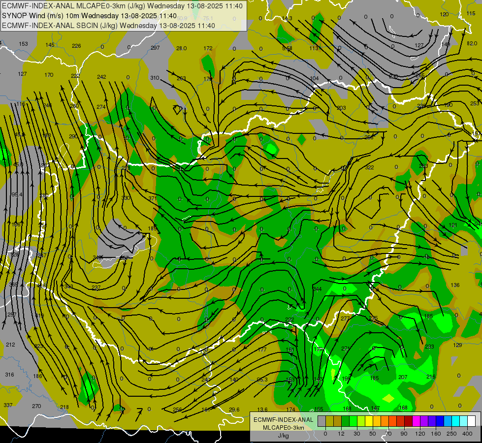Click the SBCIN value 13.6
The image size is (482, 443).
coord(262,410)
